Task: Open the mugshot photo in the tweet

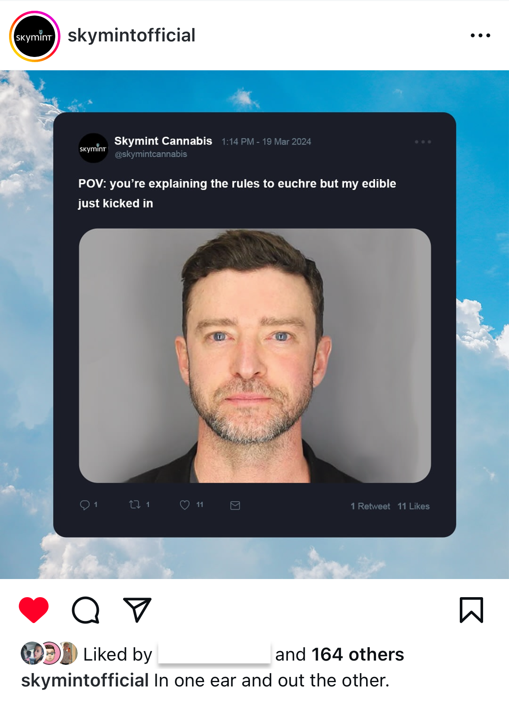Action: pyautogui.click(x=255, y=356)
